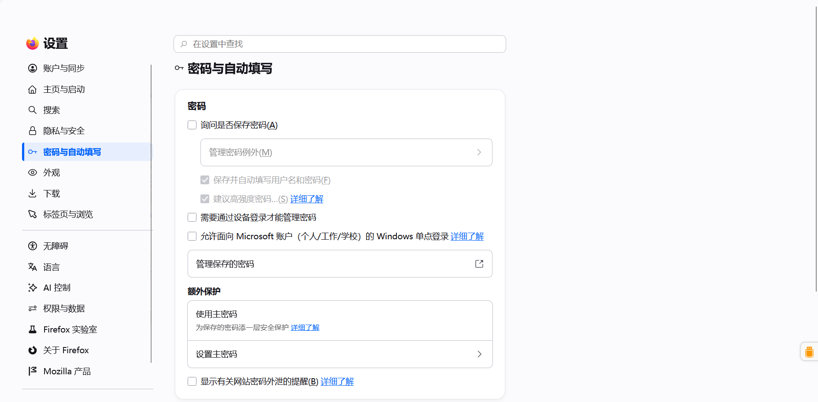
Task: Go to 无障碍 settings
Action: coord(87,246)
